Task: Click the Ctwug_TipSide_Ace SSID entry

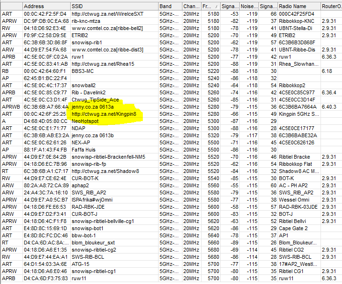Action: click(95, 100)
